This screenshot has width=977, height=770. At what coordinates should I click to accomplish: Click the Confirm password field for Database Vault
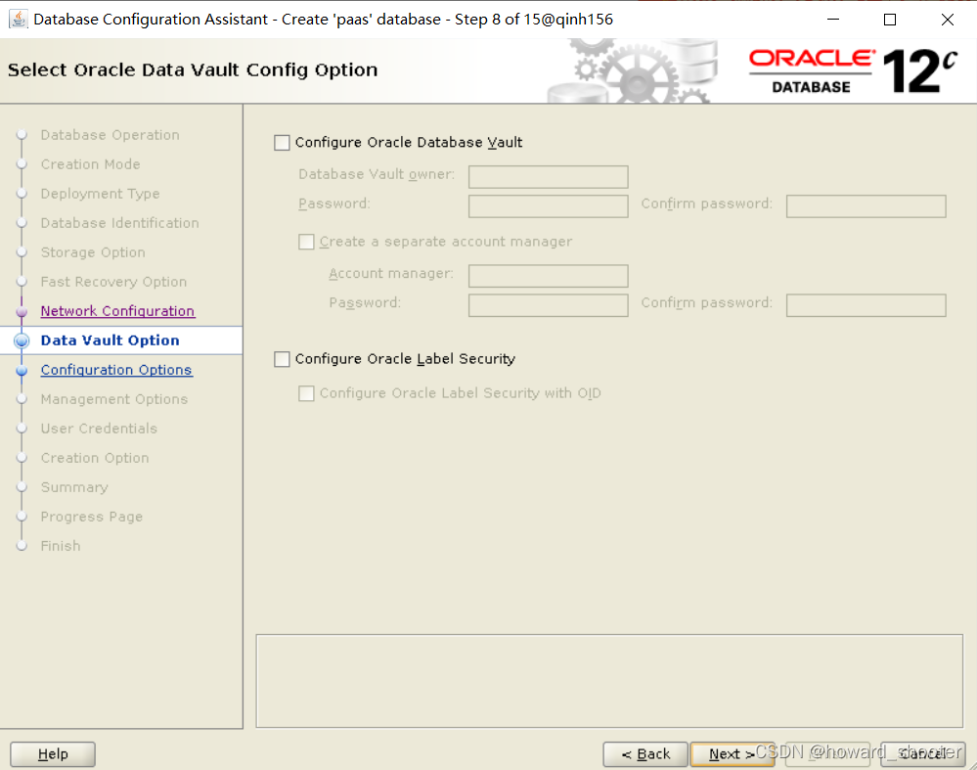[x=866, y=205]
